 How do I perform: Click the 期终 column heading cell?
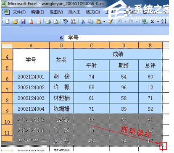point(124,65)
